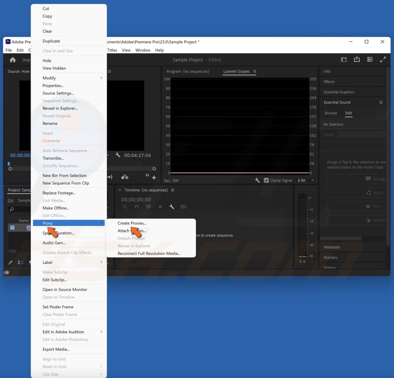
Task: Toggle the Clamp Signal checkbox
Action: tap(266, 180)
